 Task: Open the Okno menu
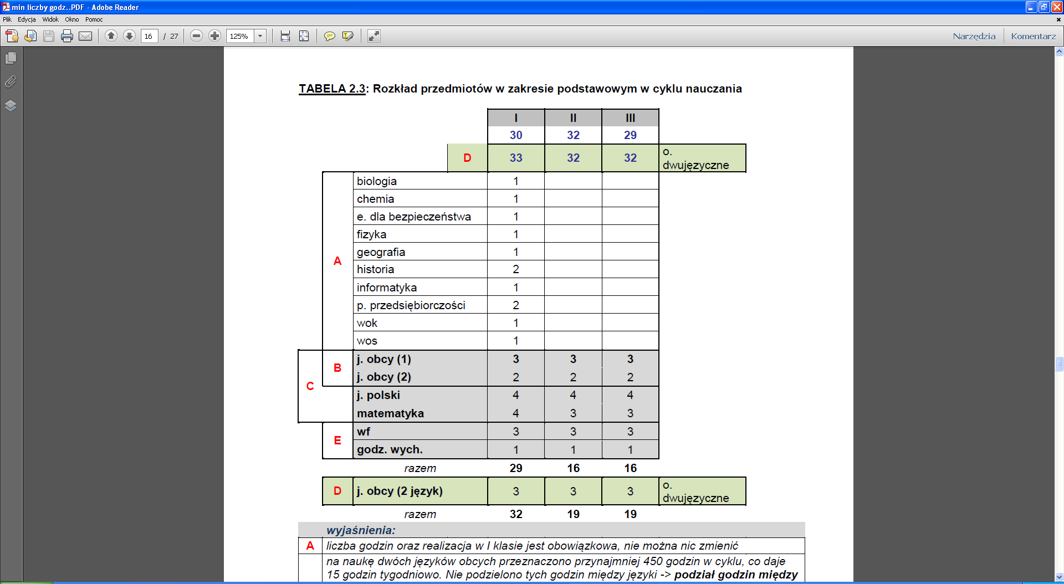(72, 19)
